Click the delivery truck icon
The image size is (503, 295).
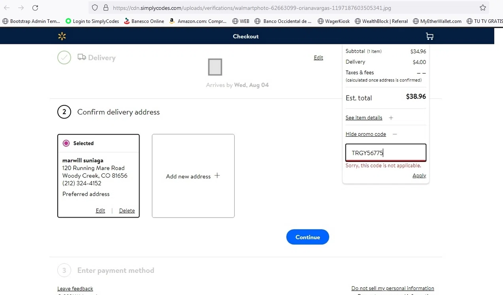[82, 57]
